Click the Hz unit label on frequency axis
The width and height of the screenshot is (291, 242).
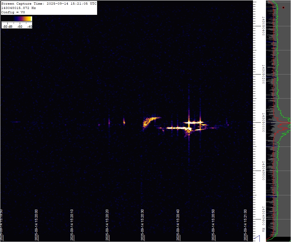tap(263, 230)
